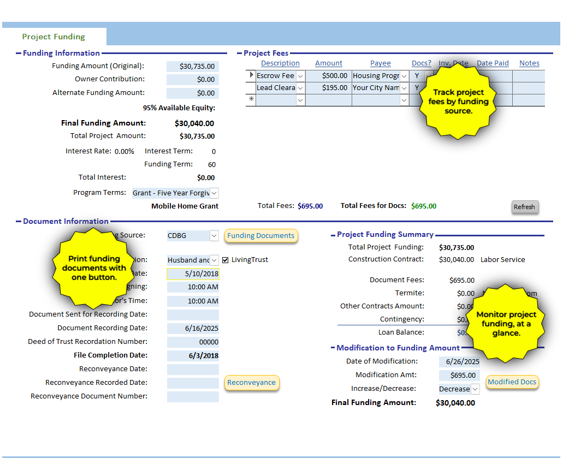
Task: Edit the Document Recording Date field
Action: click(193, 329)
